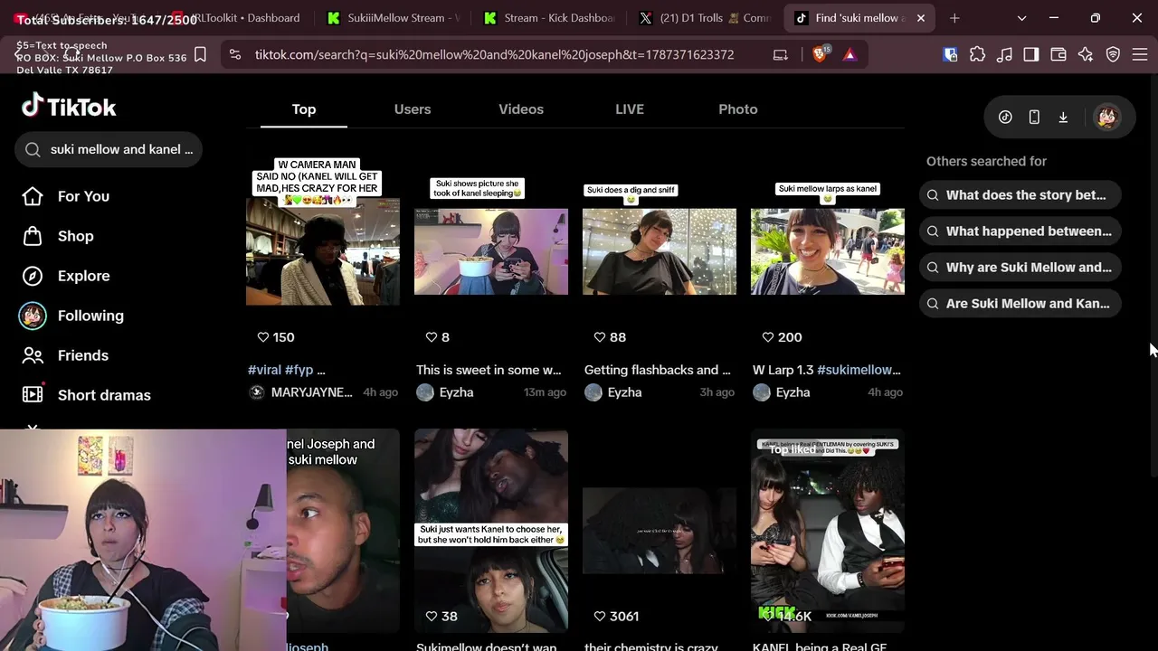Screen dimensions: 1158x651
Task: Like the video with 3061 likes
Action: coord(600,616)
